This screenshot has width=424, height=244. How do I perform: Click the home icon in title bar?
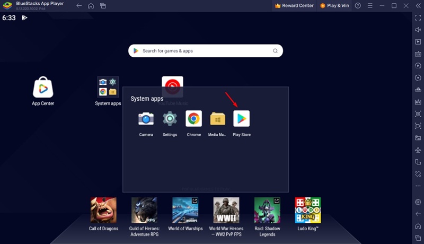(x=91, y=6)
